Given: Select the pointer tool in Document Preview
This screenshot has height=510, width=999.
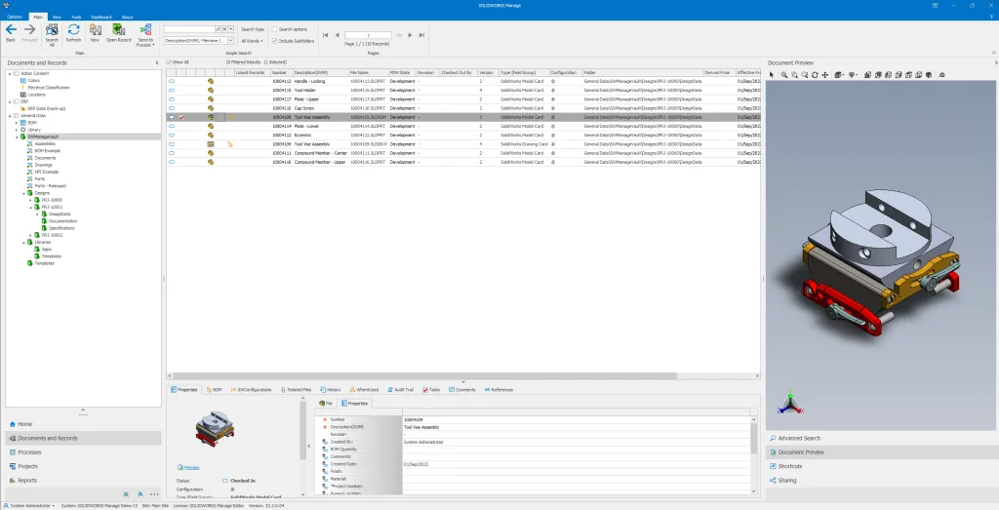Looking at the screenshot, I should [772, 75].
